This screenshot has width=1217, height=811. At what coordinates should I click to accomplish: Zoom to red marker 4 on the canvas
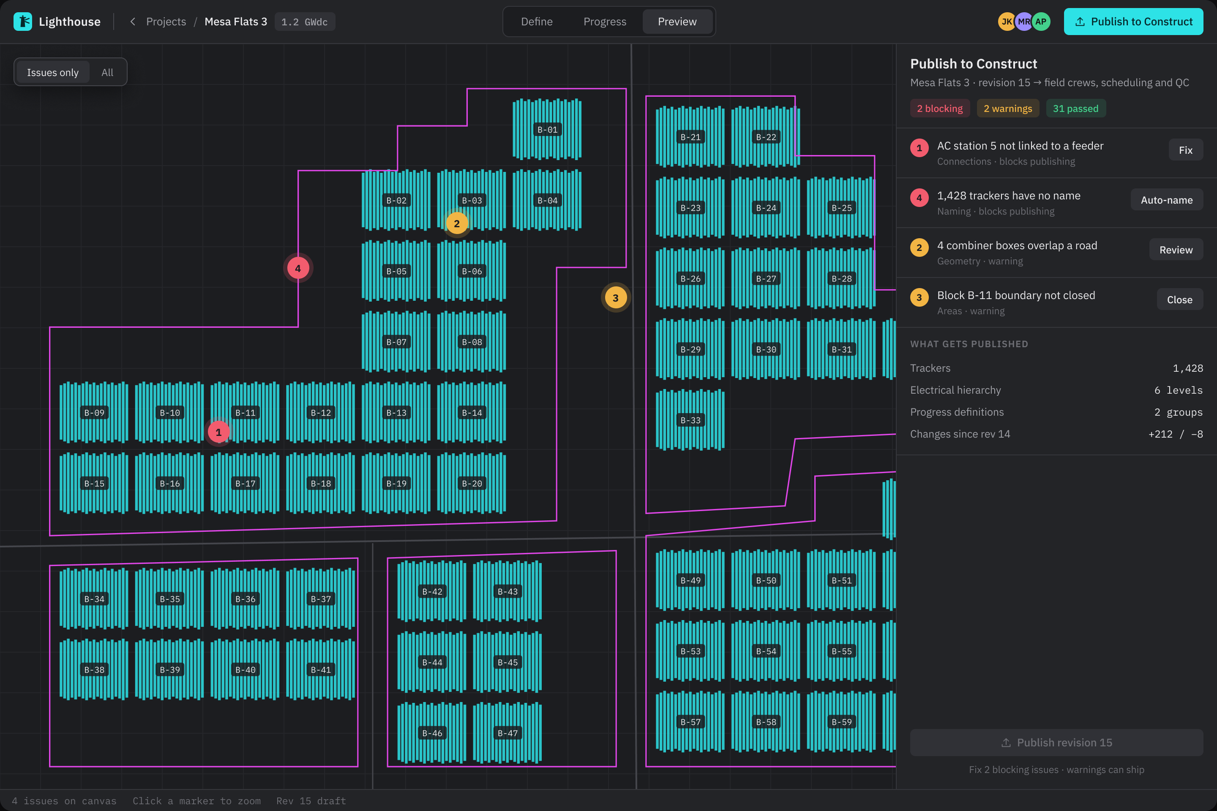(x=298, y=268)
